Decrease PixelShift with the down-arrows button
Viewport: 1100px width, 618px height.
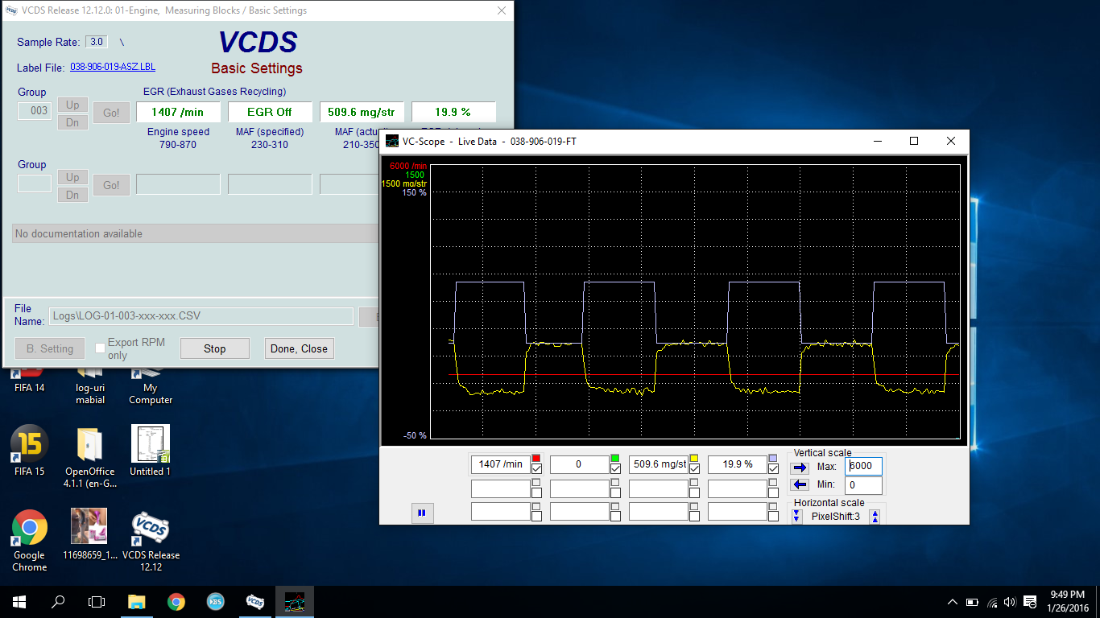click(x=797, y=517)
